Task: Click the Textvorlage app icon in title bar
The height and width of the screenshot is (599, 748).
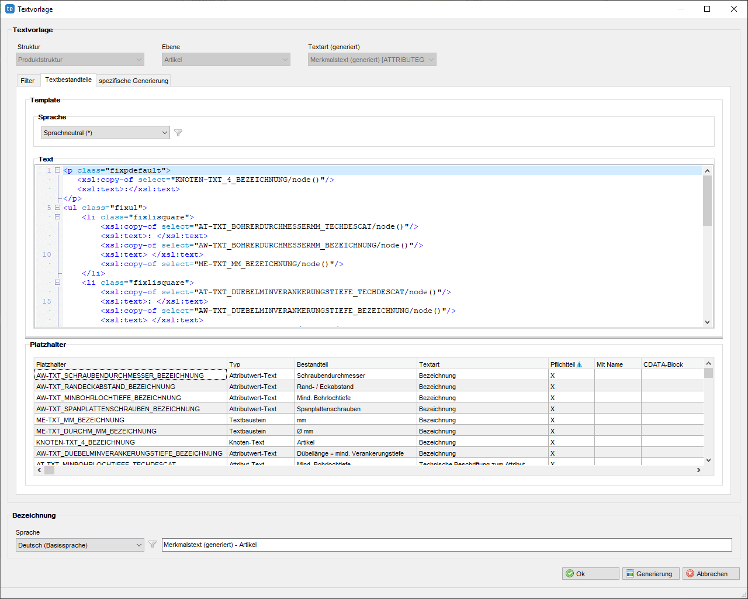Action: pyautogui.click(x=9, y=9)
